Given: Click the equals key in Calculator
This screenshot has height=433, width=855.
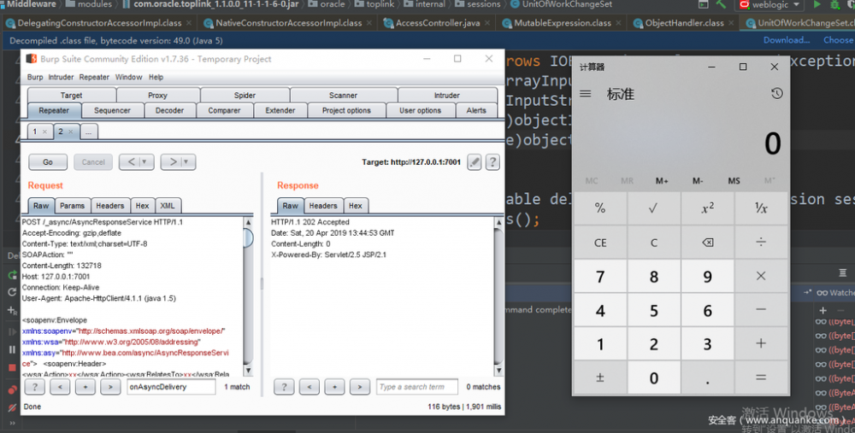Looking at the screenshot, I should pyautogui.click(x=761, y=377).
